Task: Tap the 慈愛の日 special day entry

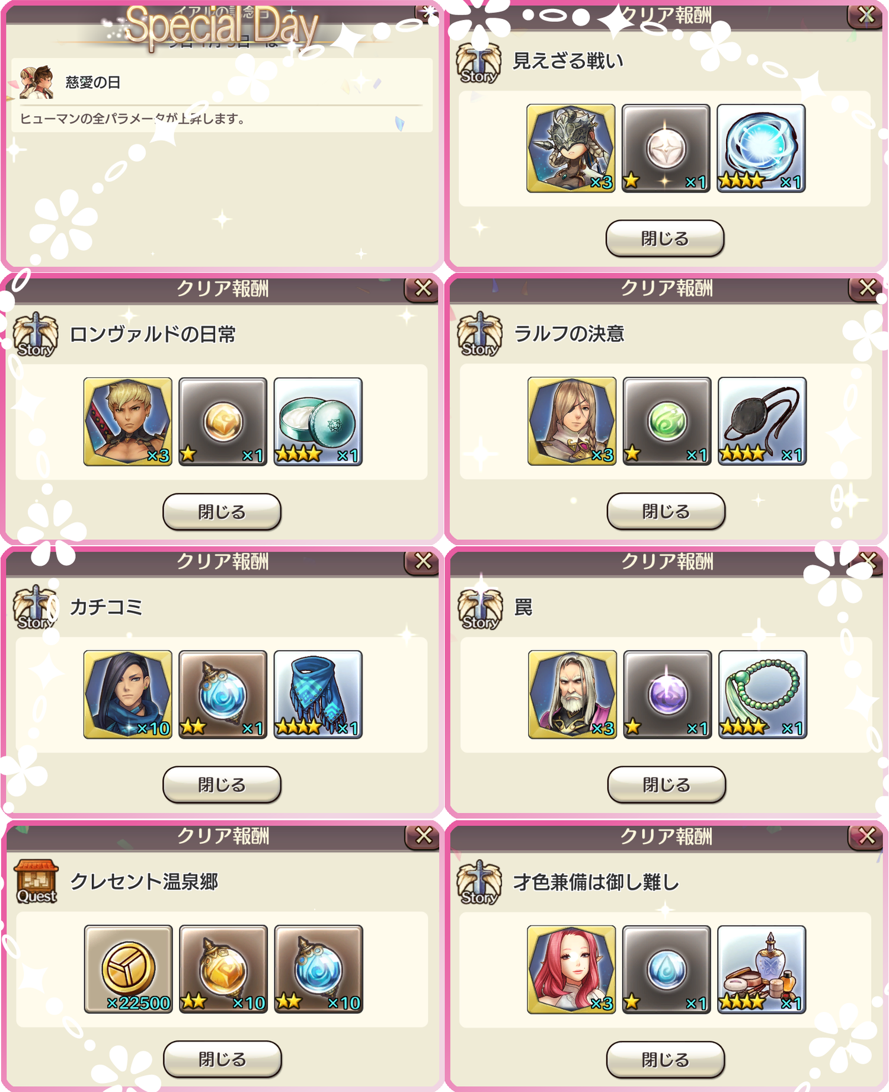Action: 222,95
